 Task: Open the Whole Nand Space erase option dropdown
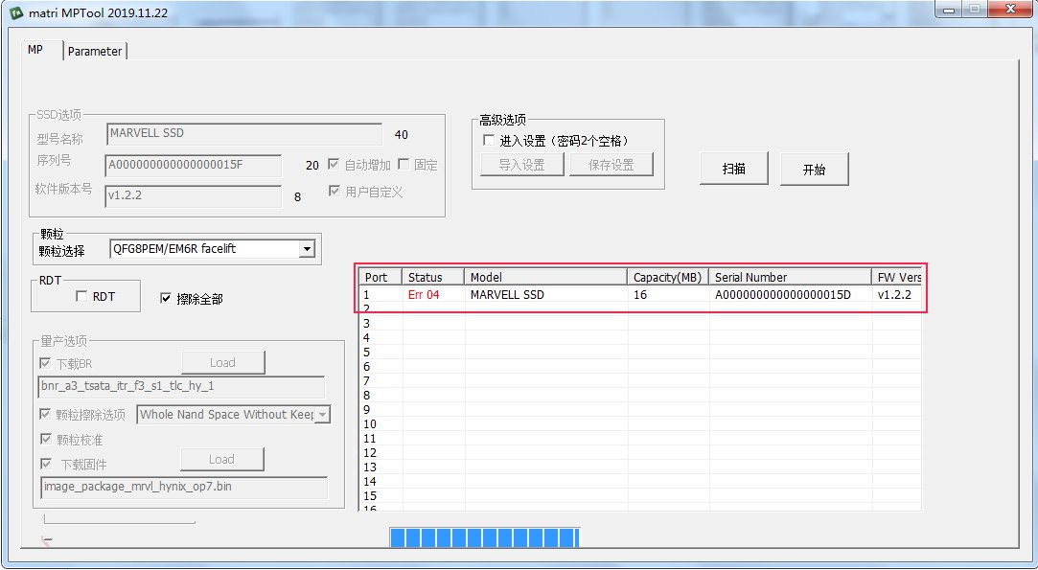pyautogui.click(x=322, y=415)
